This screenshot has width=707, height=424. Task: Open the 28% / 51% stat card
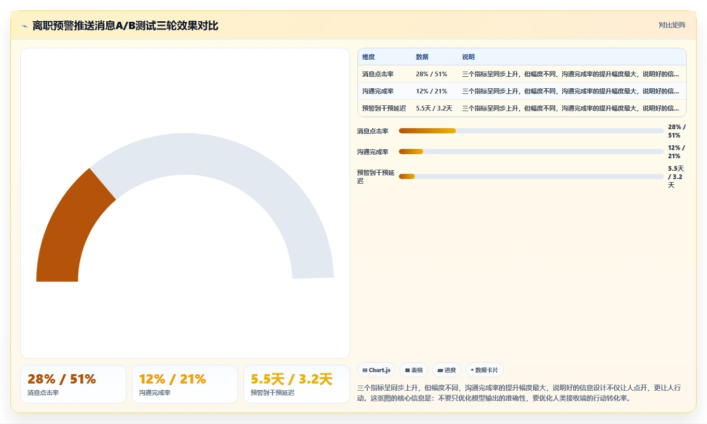pos(73,384)
